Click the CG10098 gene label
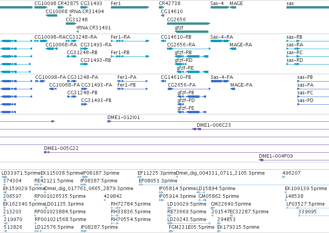 [x=45, y=3]
